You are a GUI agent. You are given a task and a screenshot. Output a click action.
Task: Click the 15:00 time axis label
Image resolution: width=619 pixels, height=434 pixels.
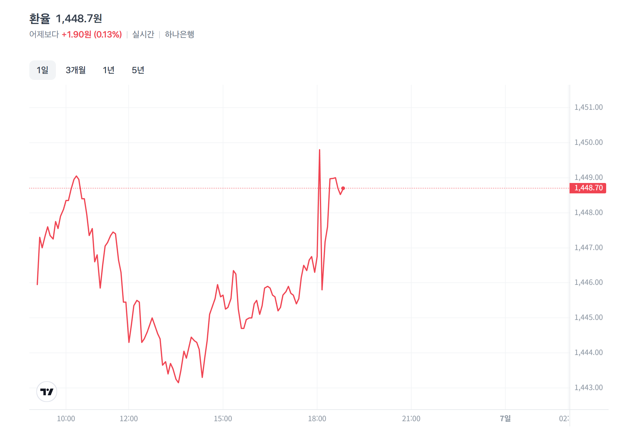point(223,419)
